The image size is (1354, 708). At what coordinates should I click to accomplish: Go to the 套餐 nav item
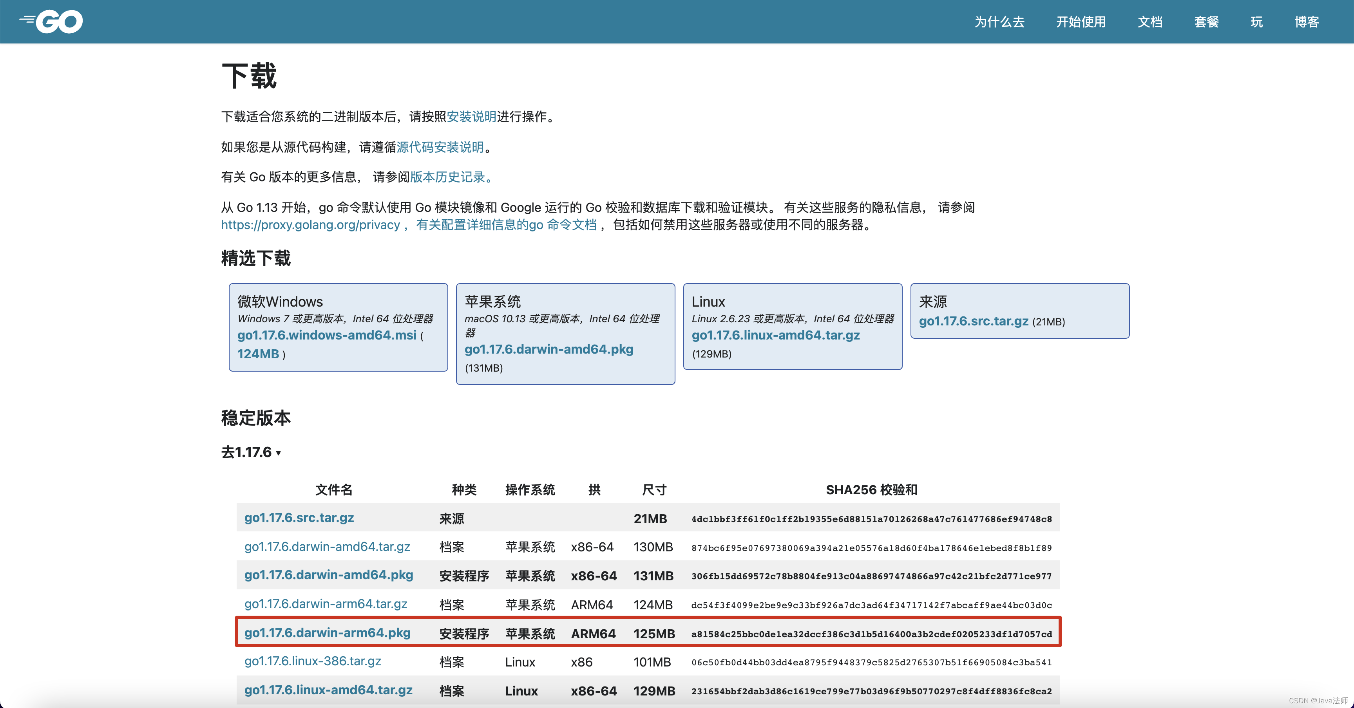pos(1206,22)
